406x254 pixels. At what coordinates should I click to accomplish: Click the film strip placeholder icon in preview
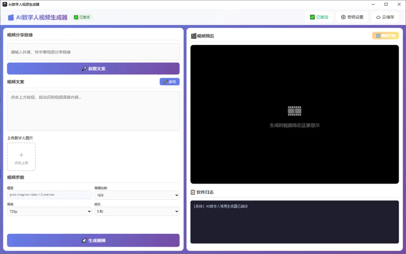coord(294,111)
